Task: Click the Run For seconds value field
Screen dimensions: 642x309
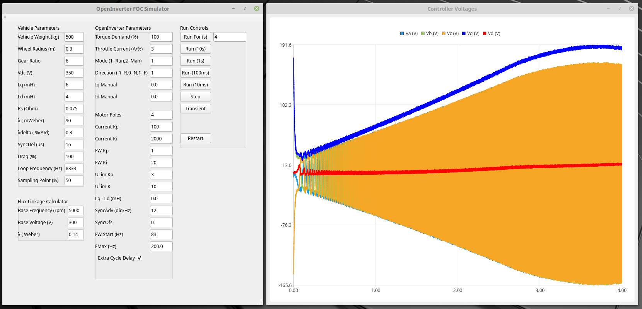Action: (230, 37)
